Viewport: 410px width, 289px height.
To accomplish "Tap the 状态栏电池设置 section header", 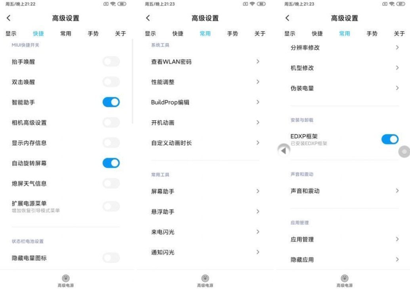I will (x=27, y=241).
